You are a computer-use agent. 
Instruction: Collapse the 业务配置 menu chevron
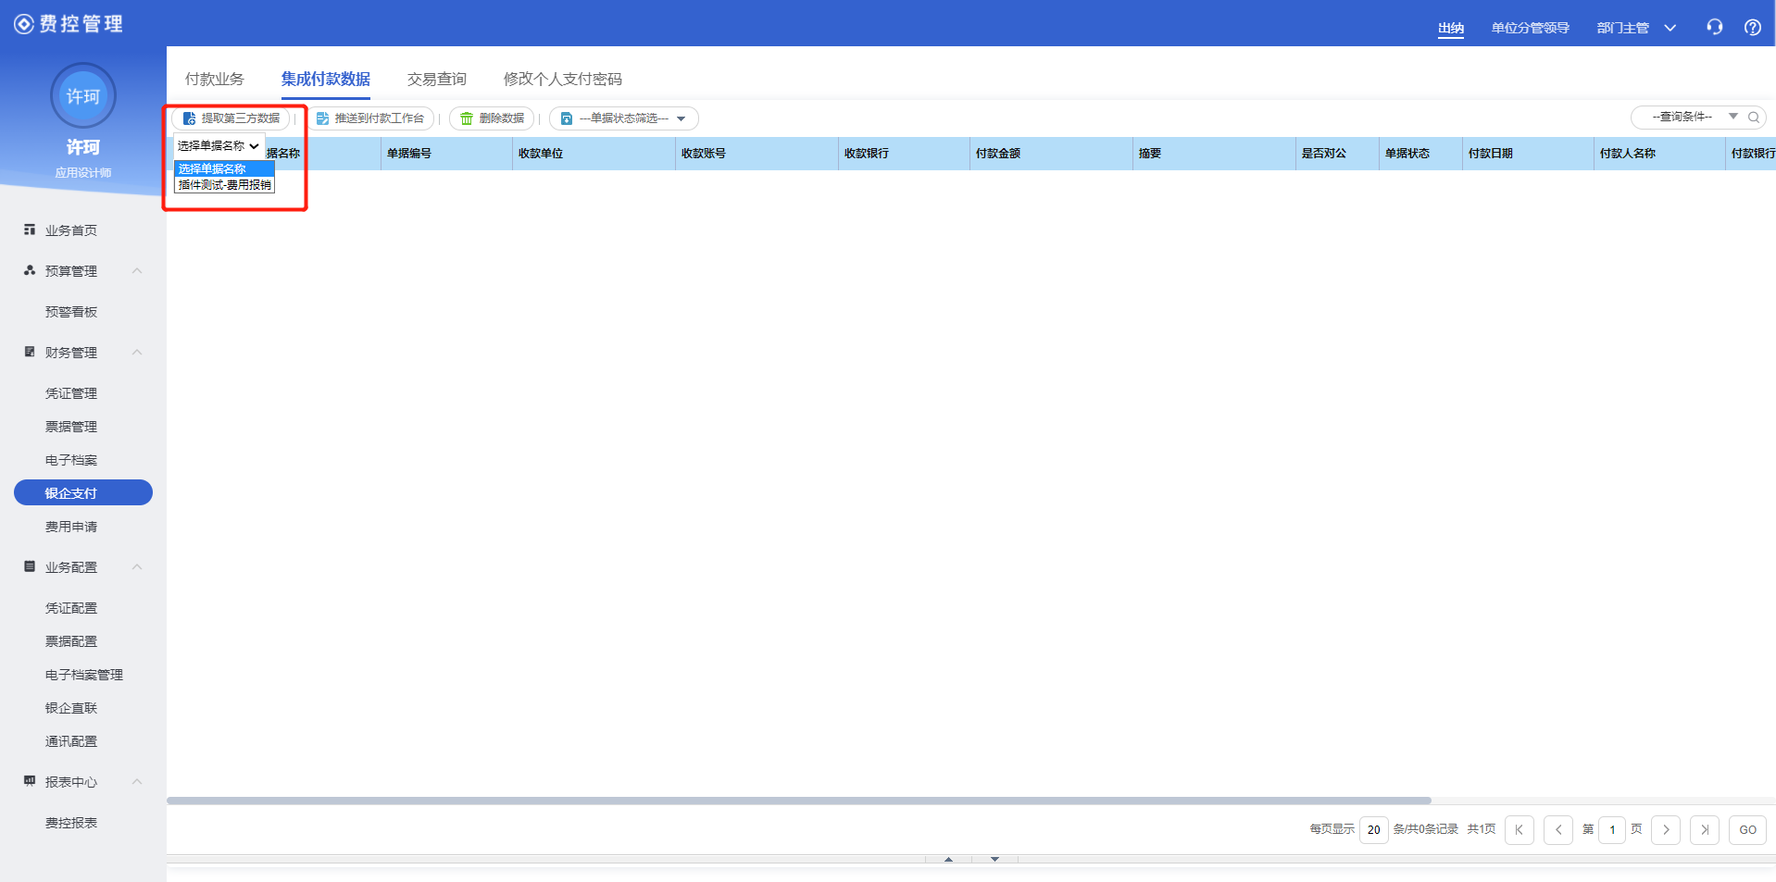(137, 566)
